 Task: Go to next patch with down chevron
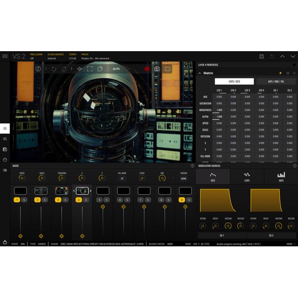tap(293, 57)
